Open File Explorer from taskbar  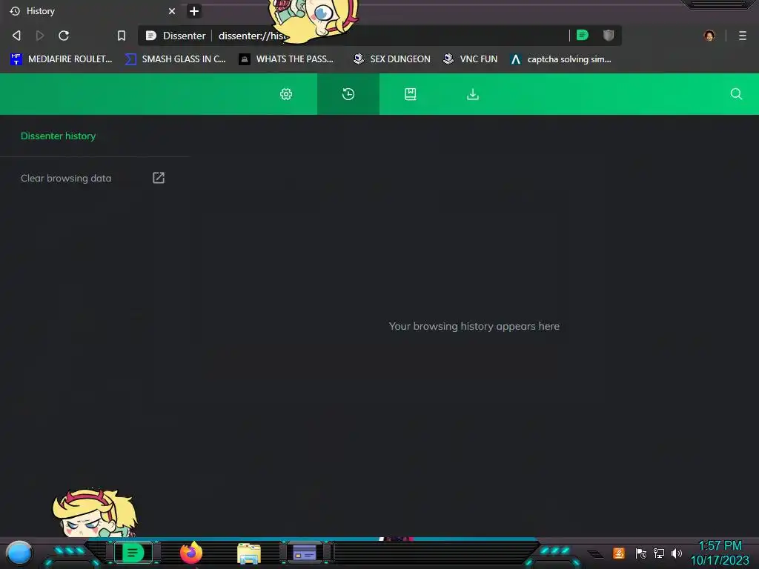249,553
